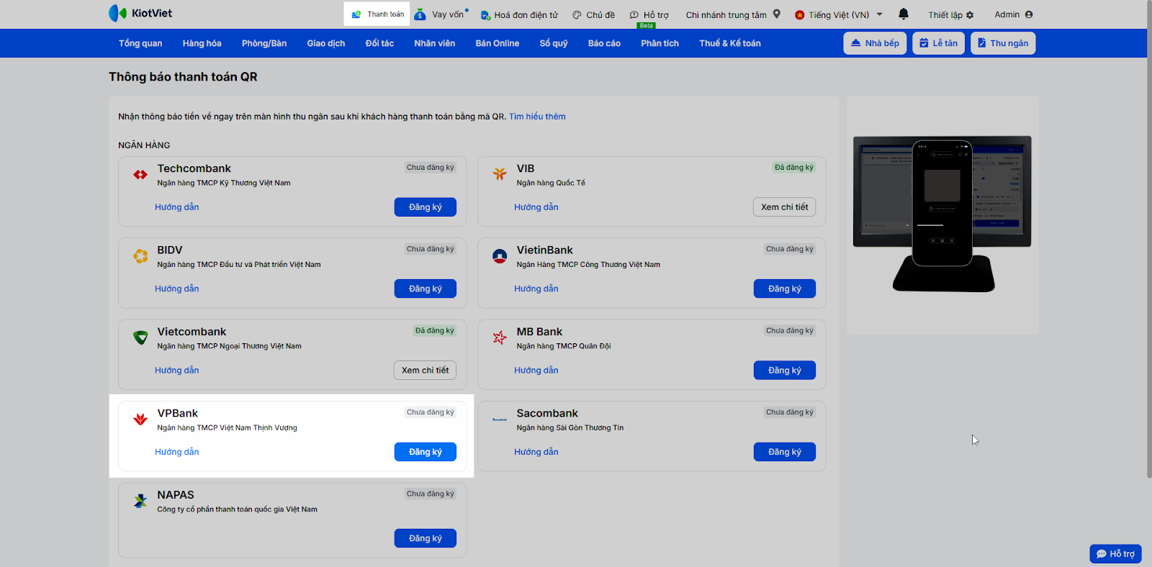Register VPBank with Đăng ký
Viewport: 1152px width, 567px height.
(x=426, y=452)
